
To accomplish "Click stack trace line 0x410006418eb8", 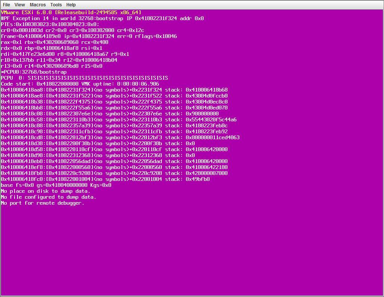I will pos(114,161).
